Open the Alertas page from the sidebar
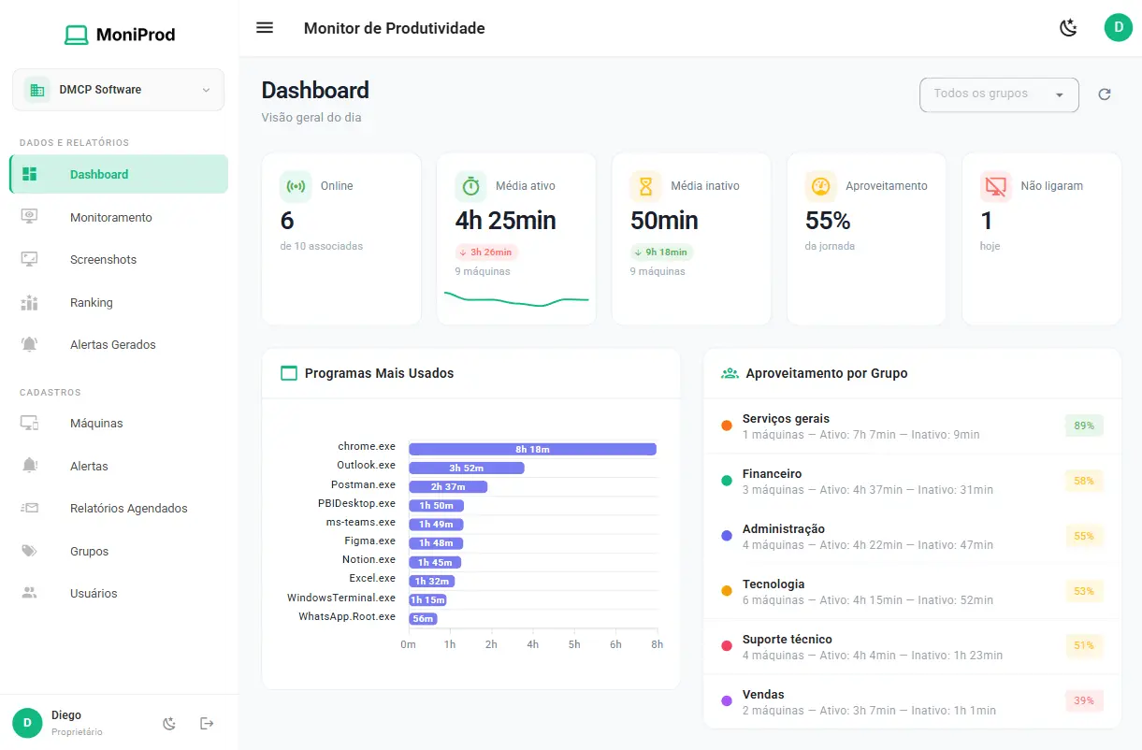Screen dimensions: 1142x750 pos(88,466)
